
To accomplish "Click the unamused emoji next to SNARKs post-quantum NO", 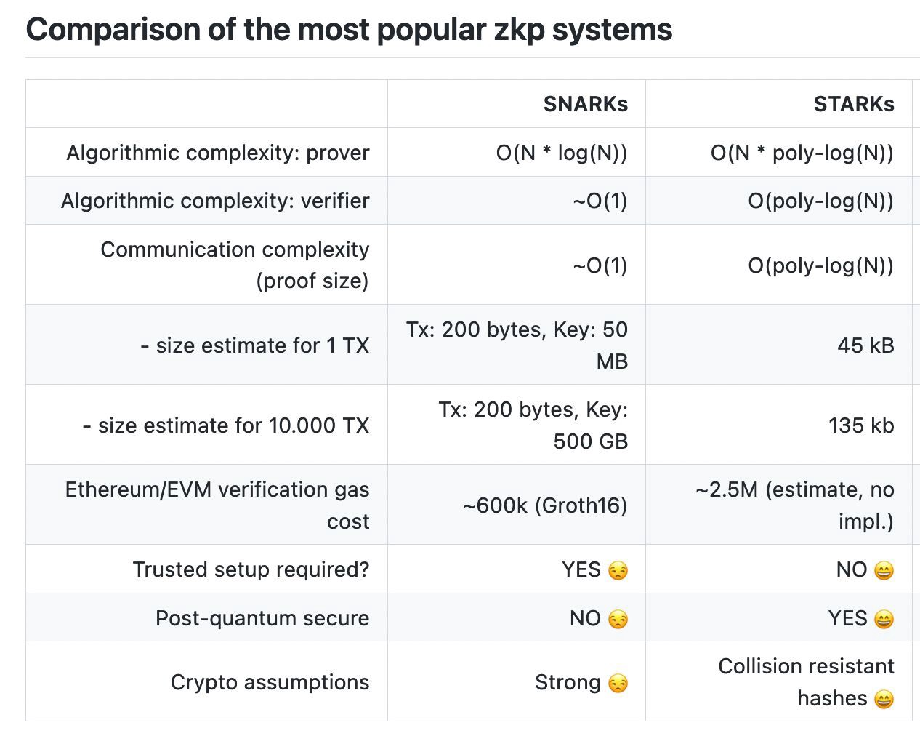I will 618,620.
